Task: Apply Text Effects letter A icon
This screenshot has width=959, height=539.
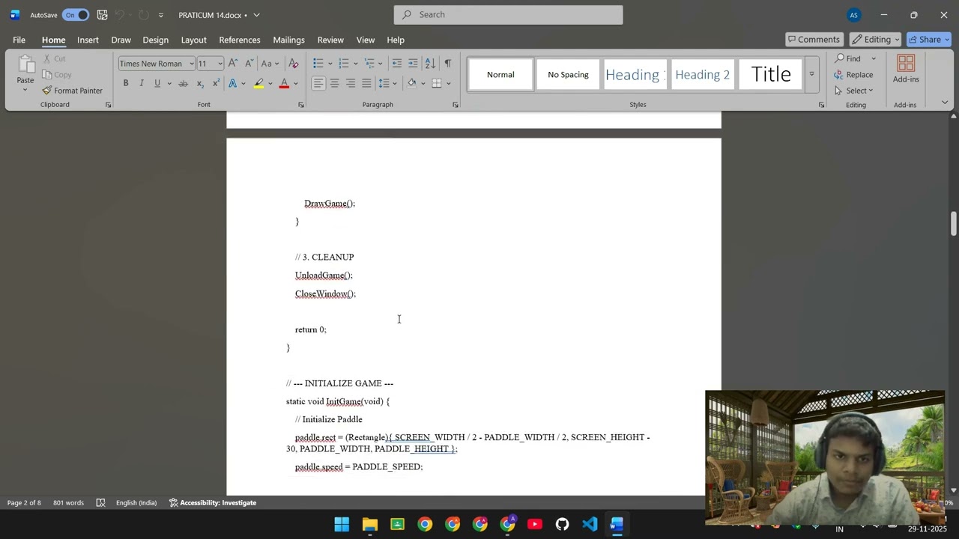Action: point(233,83)
